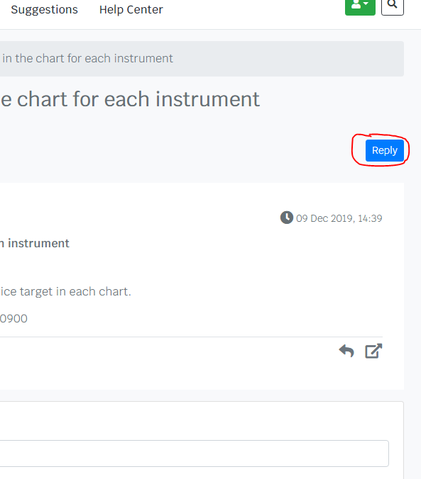Click post text 'ice target in each chart.'

[x=65, y=291]
